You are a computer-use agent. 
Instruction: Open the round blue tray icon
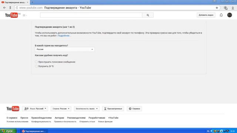click(x=221, y=131)
